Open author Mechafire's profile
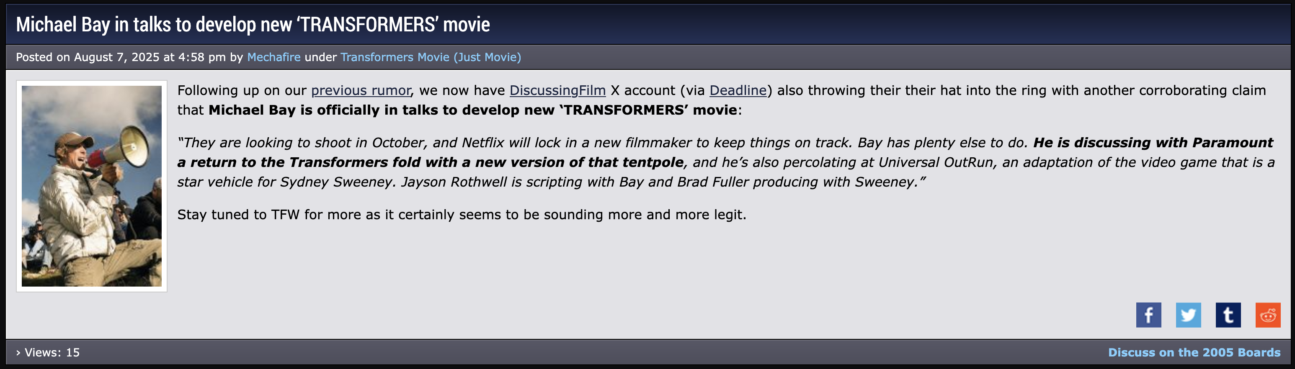Screen dimensions: 1295x369 click(273, 57)
